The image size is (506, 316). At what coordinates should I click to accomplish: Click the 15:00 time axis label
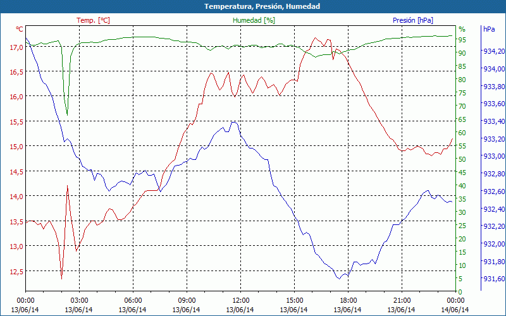[294, 301]
